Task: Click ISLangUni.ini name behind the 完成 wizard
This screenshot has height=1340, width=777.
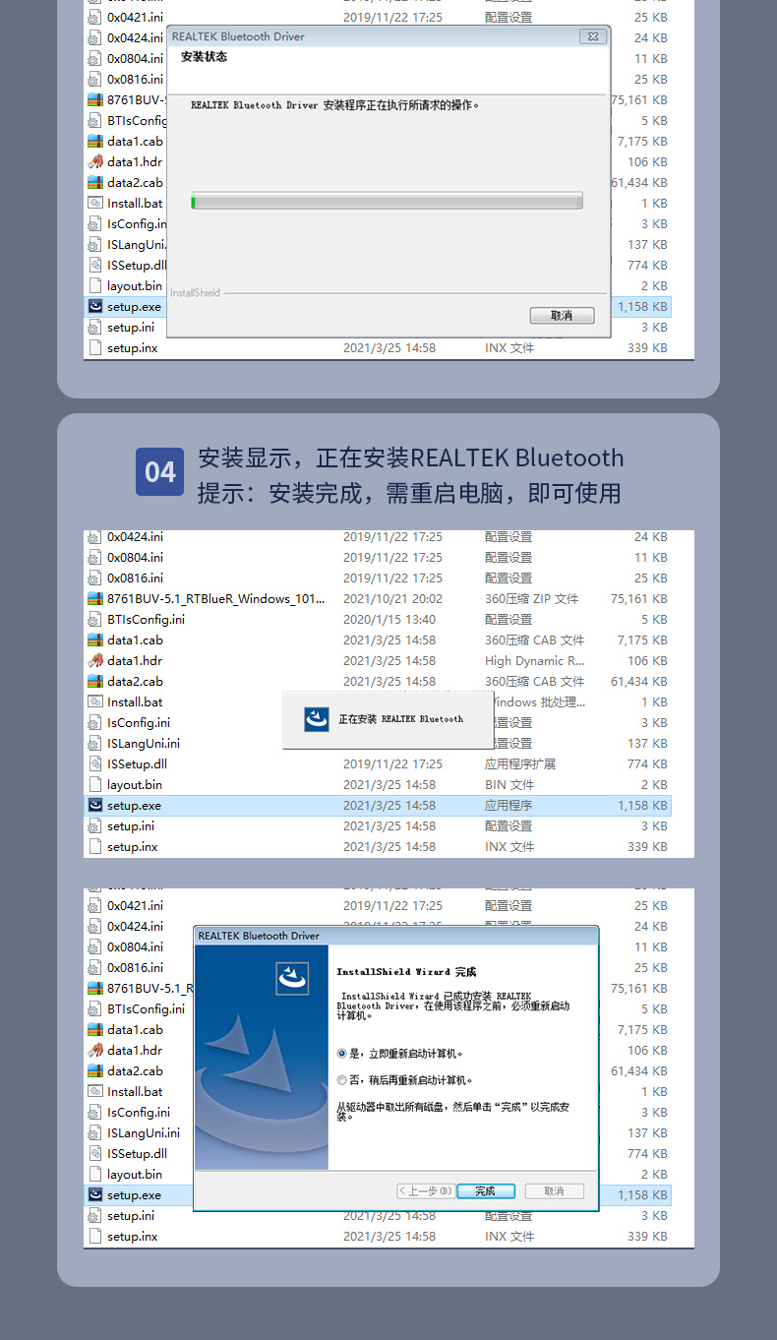Action: (x=144, y=1132)
